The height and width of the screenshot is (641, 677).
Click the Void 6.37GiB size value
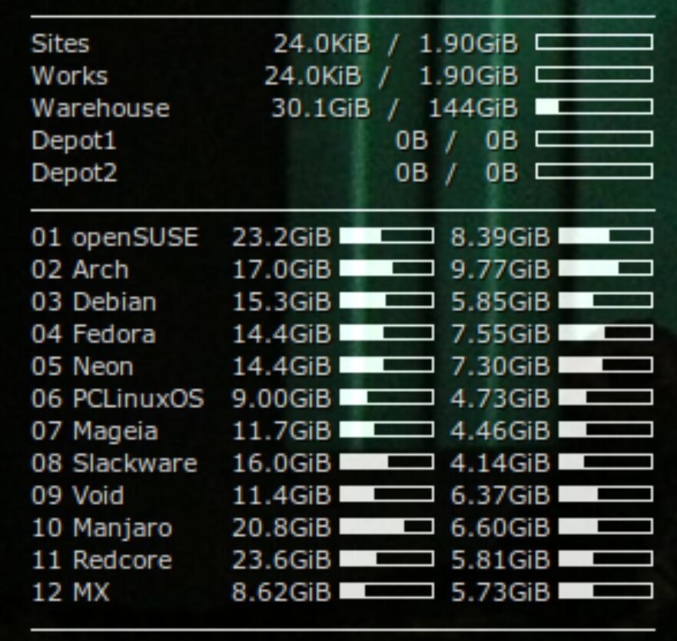(500, 496)
